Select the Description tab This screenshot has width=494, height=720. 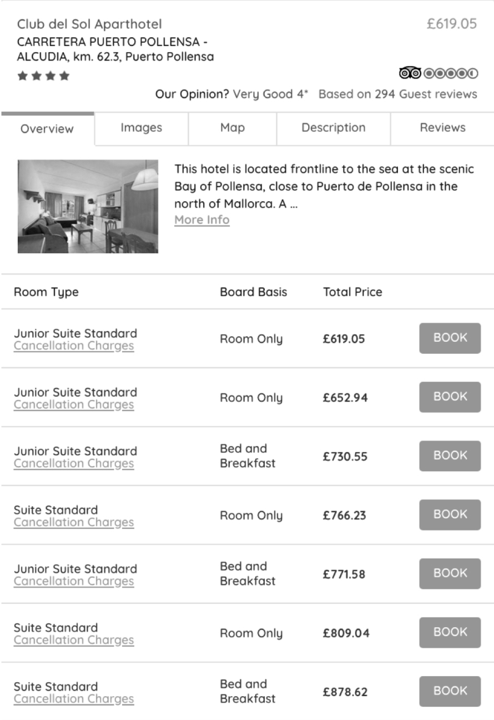coord(333,128)
